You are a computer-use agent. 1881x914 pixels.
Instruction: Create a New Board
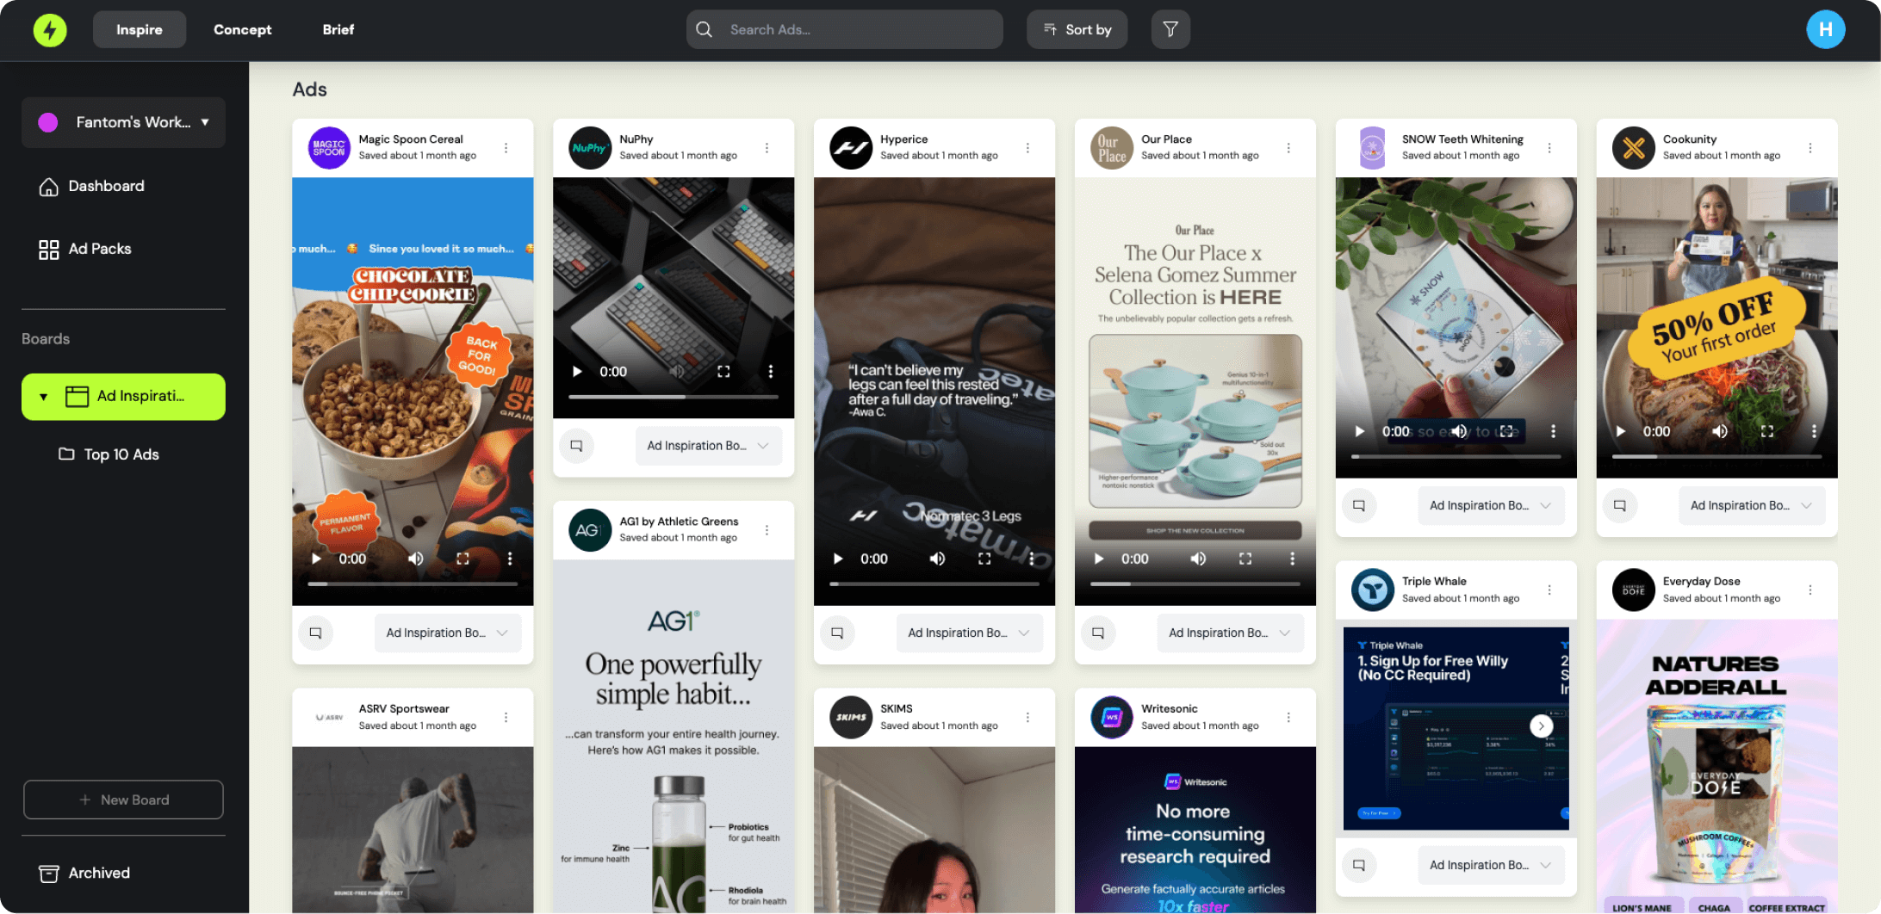click(x=123, y=800)
